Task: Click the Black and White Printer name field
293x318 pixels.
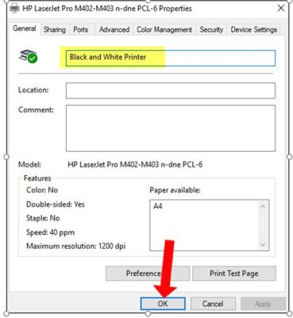Action: point(171,58)
